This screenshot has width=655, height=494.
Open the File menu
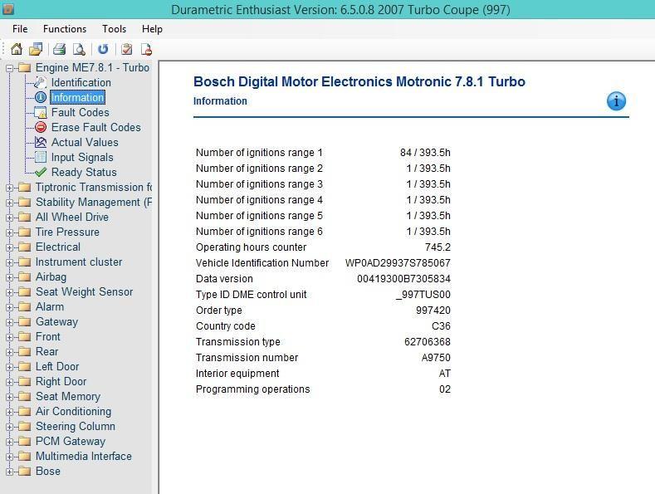click(x=20, y=29)
